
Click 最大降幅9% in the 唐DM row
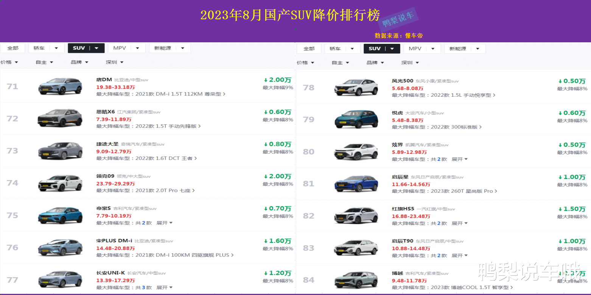[x=278, y=88]
